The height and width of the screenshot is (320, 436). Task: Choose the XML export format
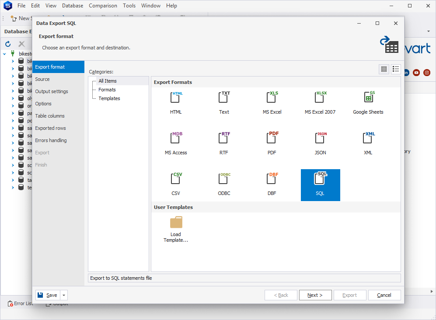[368, 143]
